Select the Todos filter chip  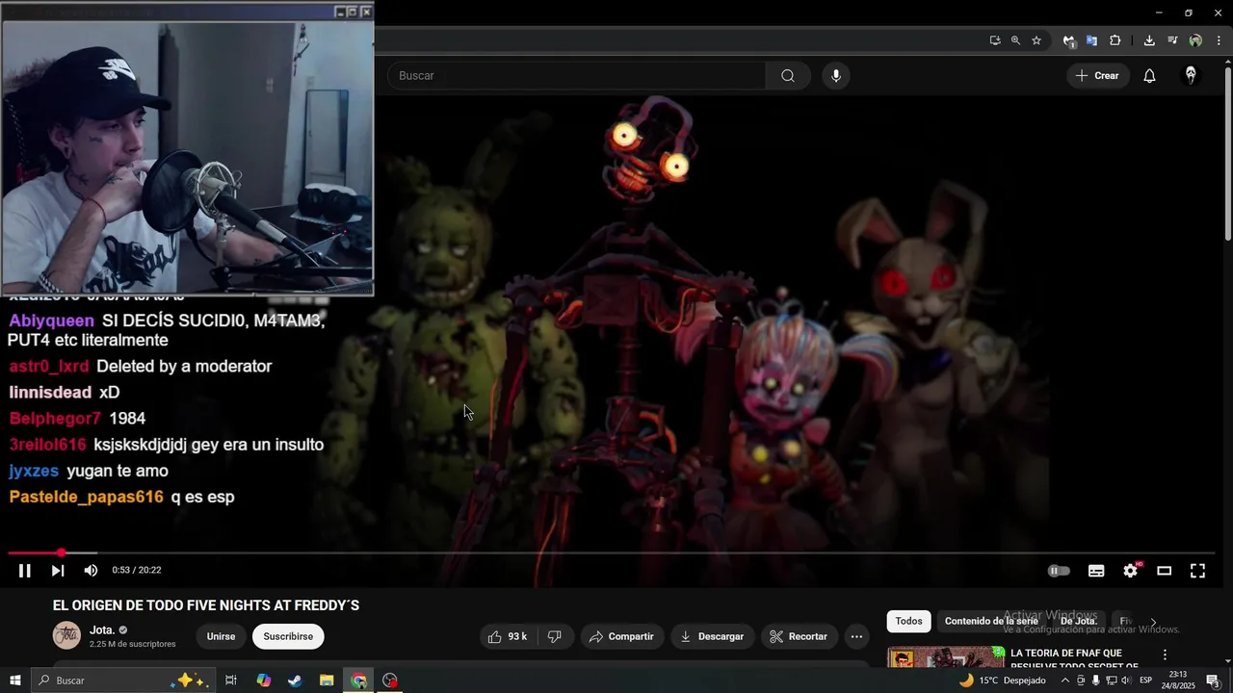tap(908, 621)
